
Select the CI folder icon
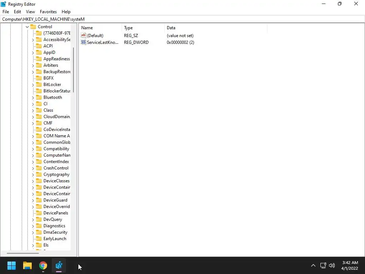(x=39, y=104)
